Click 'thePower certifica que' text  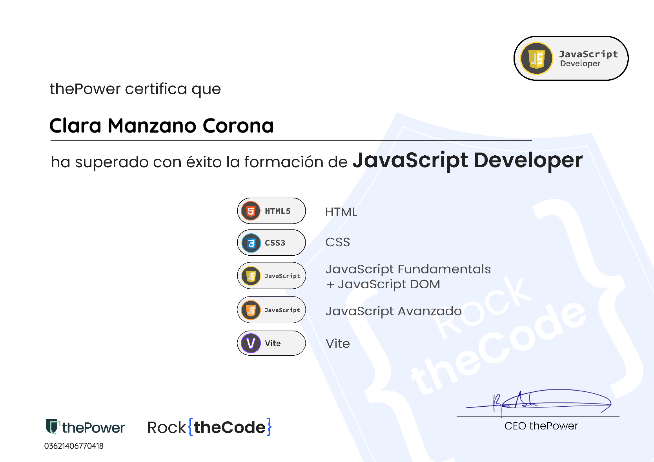[x=135, y=89]
